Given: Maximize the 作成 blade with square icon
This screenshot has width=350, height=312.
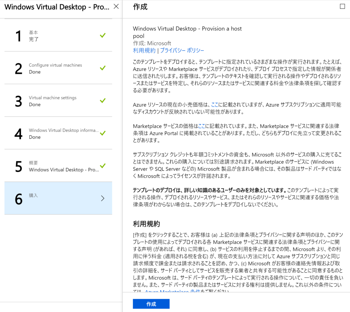Looking at the screenshot, I should [342, 6].
